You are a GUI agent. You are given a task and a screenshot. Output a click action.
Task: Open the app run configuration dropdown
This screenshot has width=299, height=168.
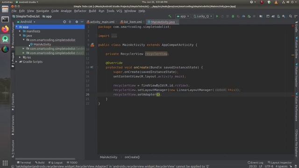[183, 16]
